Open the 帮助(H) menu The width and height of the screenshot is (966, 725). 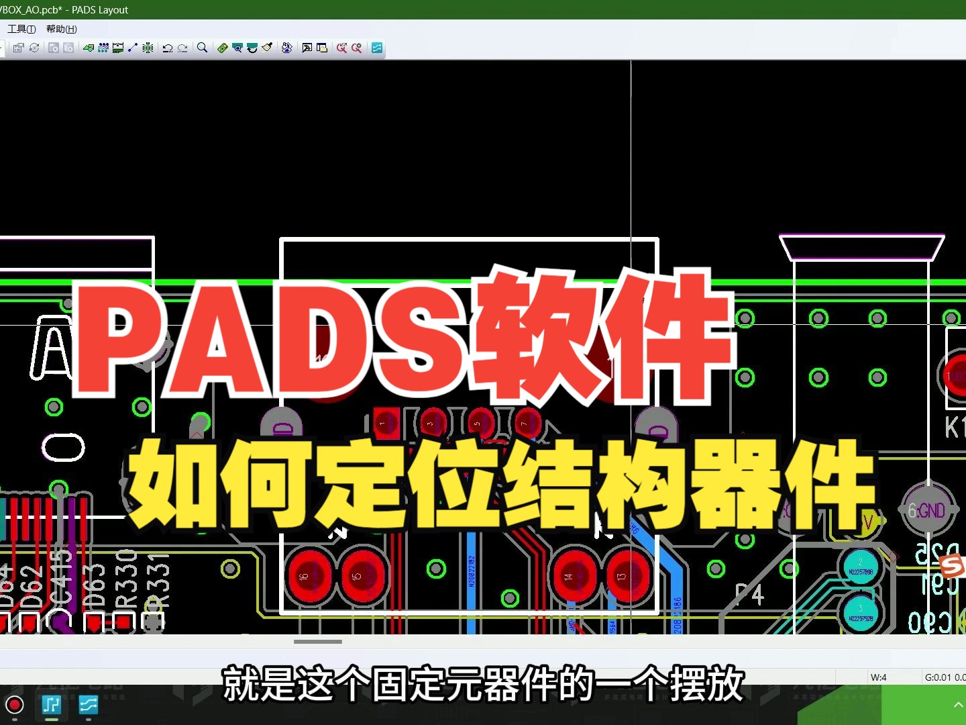pos(62,29)
